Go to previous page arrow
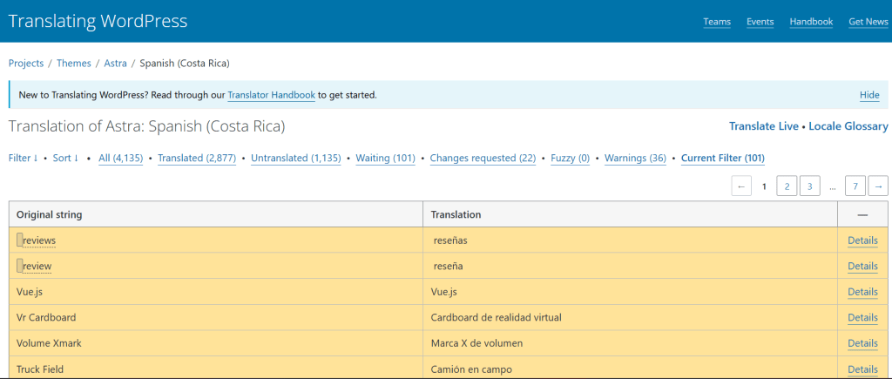Image resolution: width=892 pixels, height=379 pixels. pyautogui.click(x=741, y=186)
